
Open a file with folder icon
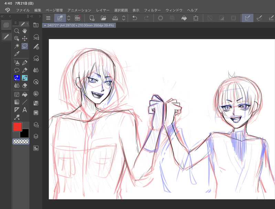point(104,18)
